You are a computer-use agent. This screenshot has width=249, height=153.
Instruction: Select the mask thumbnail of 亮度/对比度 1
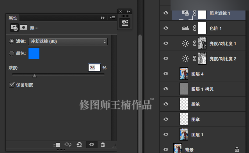pos(202,43)
